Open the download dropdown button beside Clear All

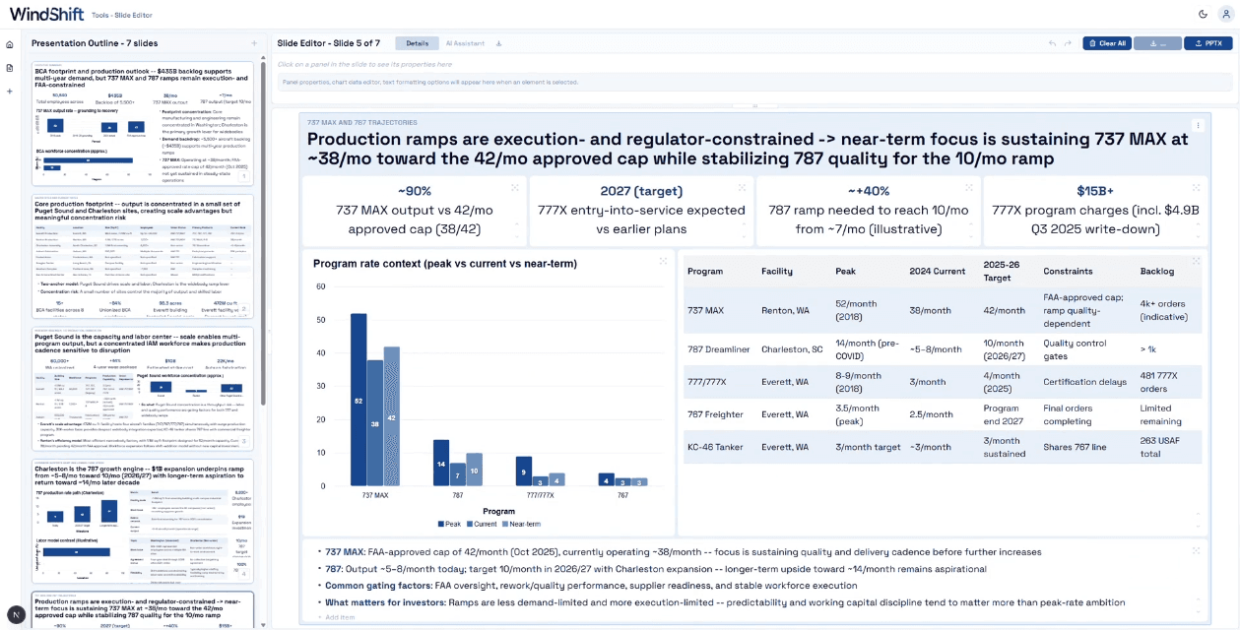1156,43
